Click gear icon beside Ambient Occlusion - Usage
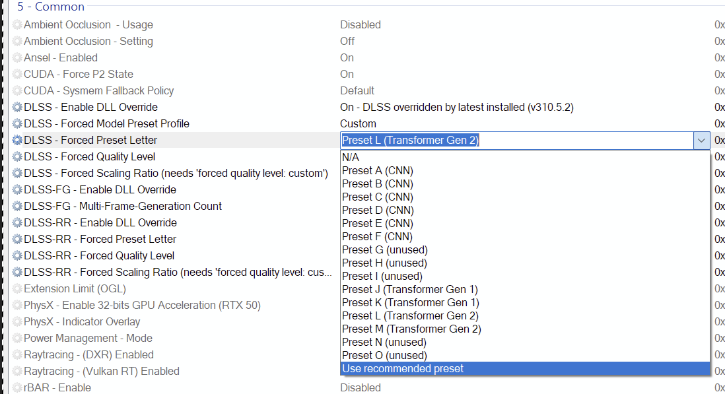 click(x=17, y=24)
